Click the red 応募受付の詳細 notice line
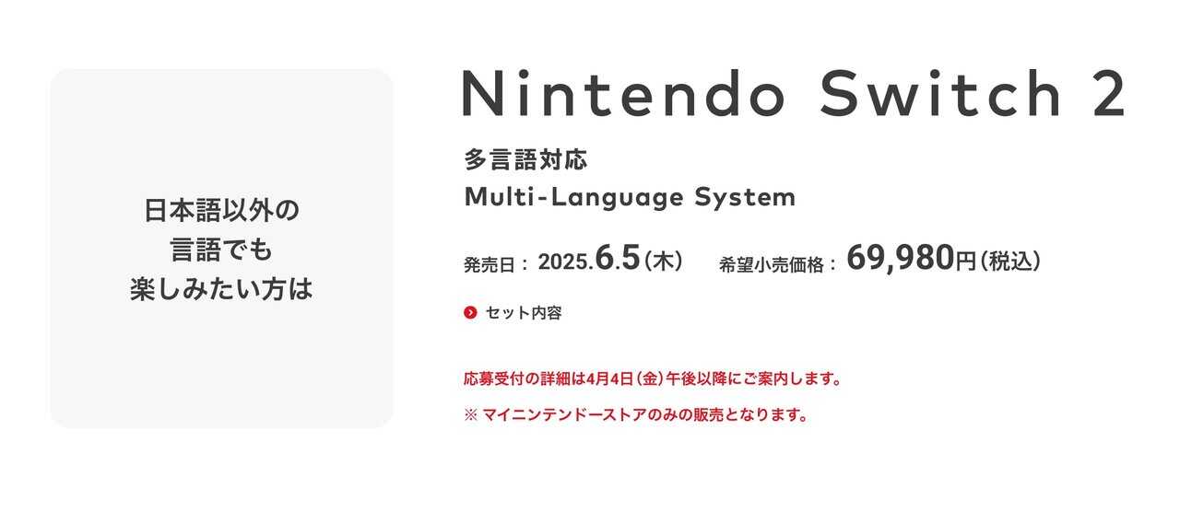Screen dimensions: 1180x512 click(x=653, y=378)
